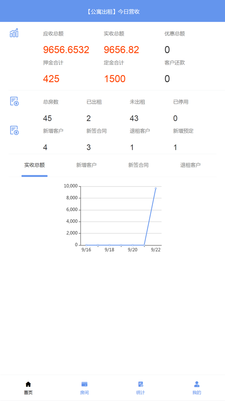Click the 定金合计 value 1500
Screen dimensions: 225x401
coord(115,79)
